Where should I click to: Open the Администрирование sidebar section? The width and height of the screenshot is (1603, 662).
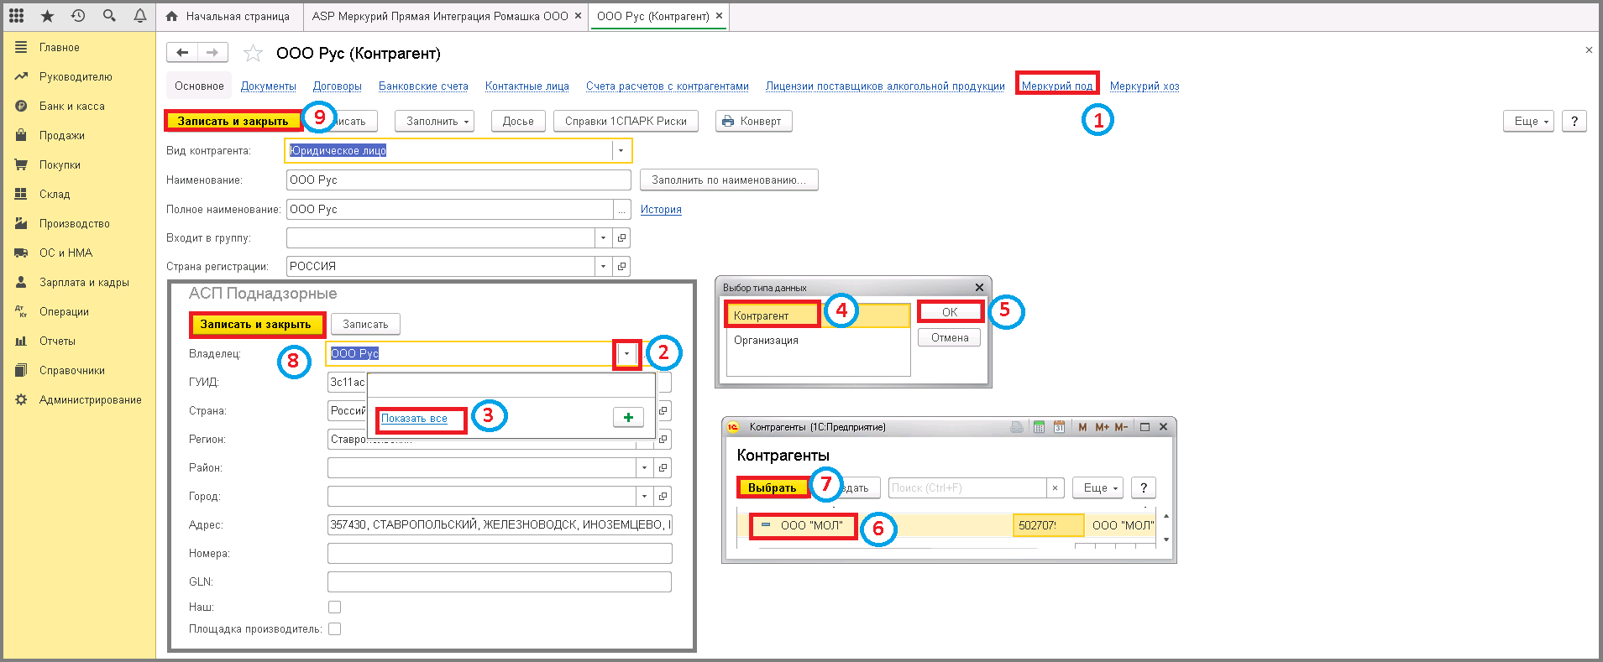(91, 399)
